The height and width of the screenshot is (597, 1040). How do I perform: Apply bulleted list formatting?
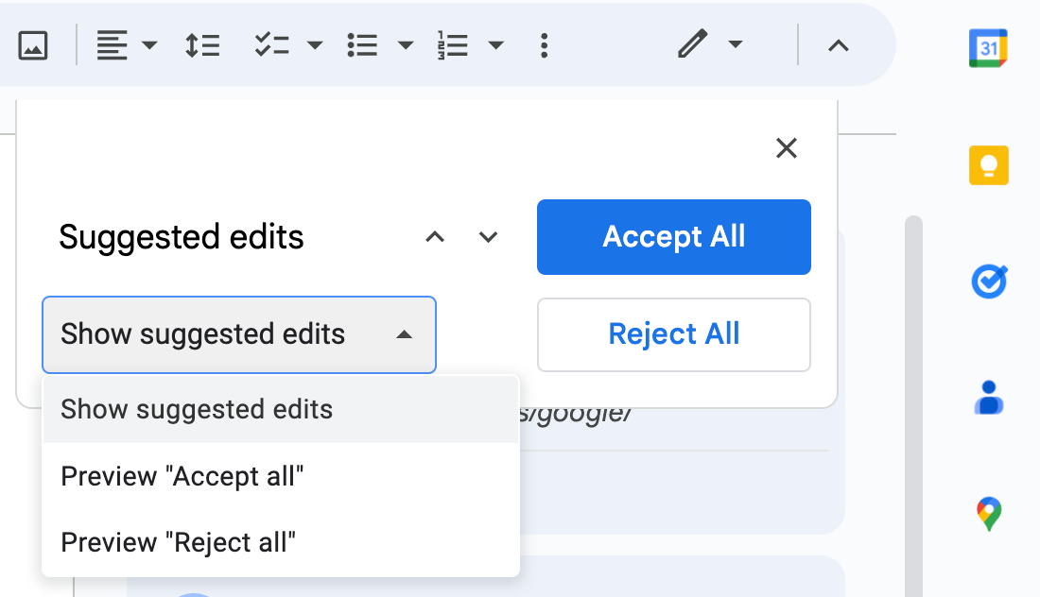point(362,45)
